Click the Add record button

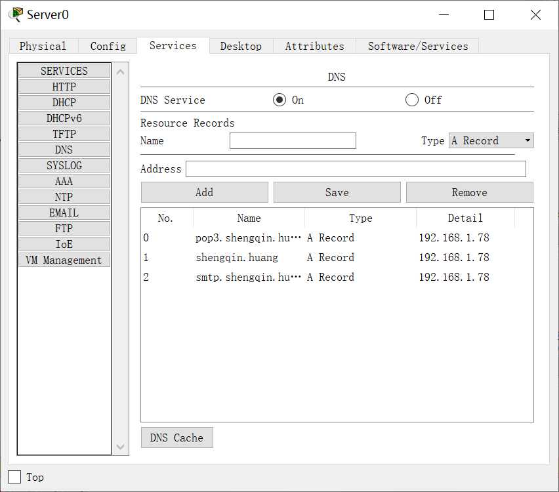(204, 192)
